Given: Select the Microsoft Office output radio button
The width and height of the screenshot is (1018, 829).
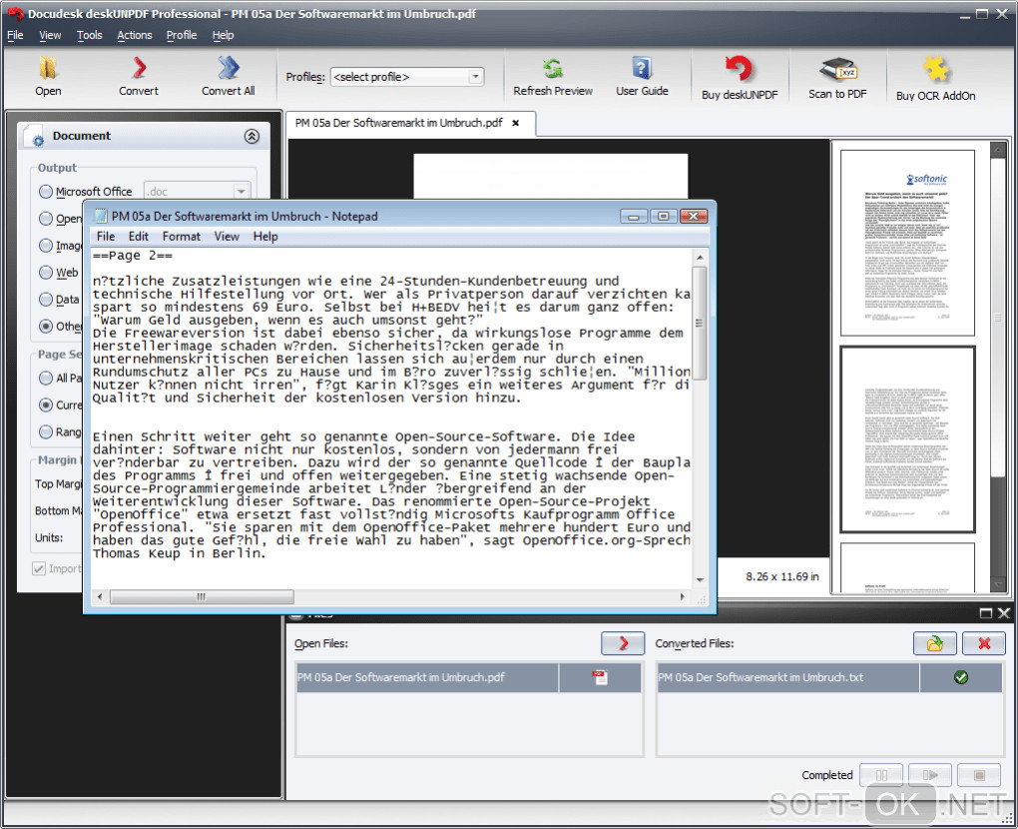Looking at the screenshot, I should [x=46, y=192].
